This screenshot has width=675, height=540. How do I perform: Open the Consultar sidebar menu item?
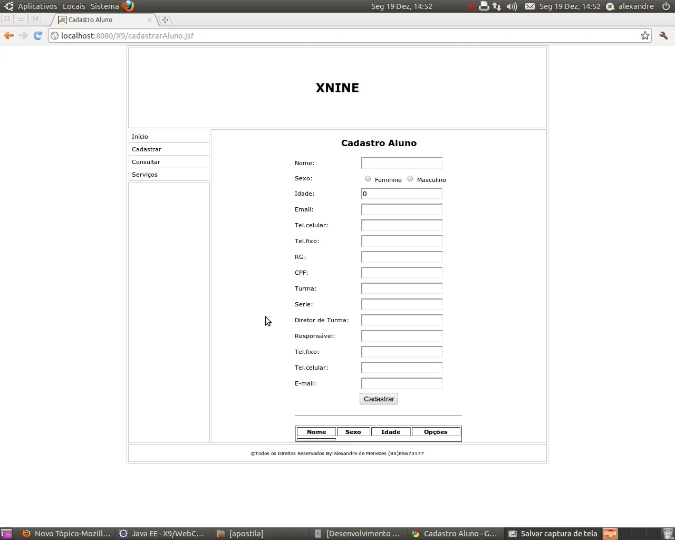point(169,162)
